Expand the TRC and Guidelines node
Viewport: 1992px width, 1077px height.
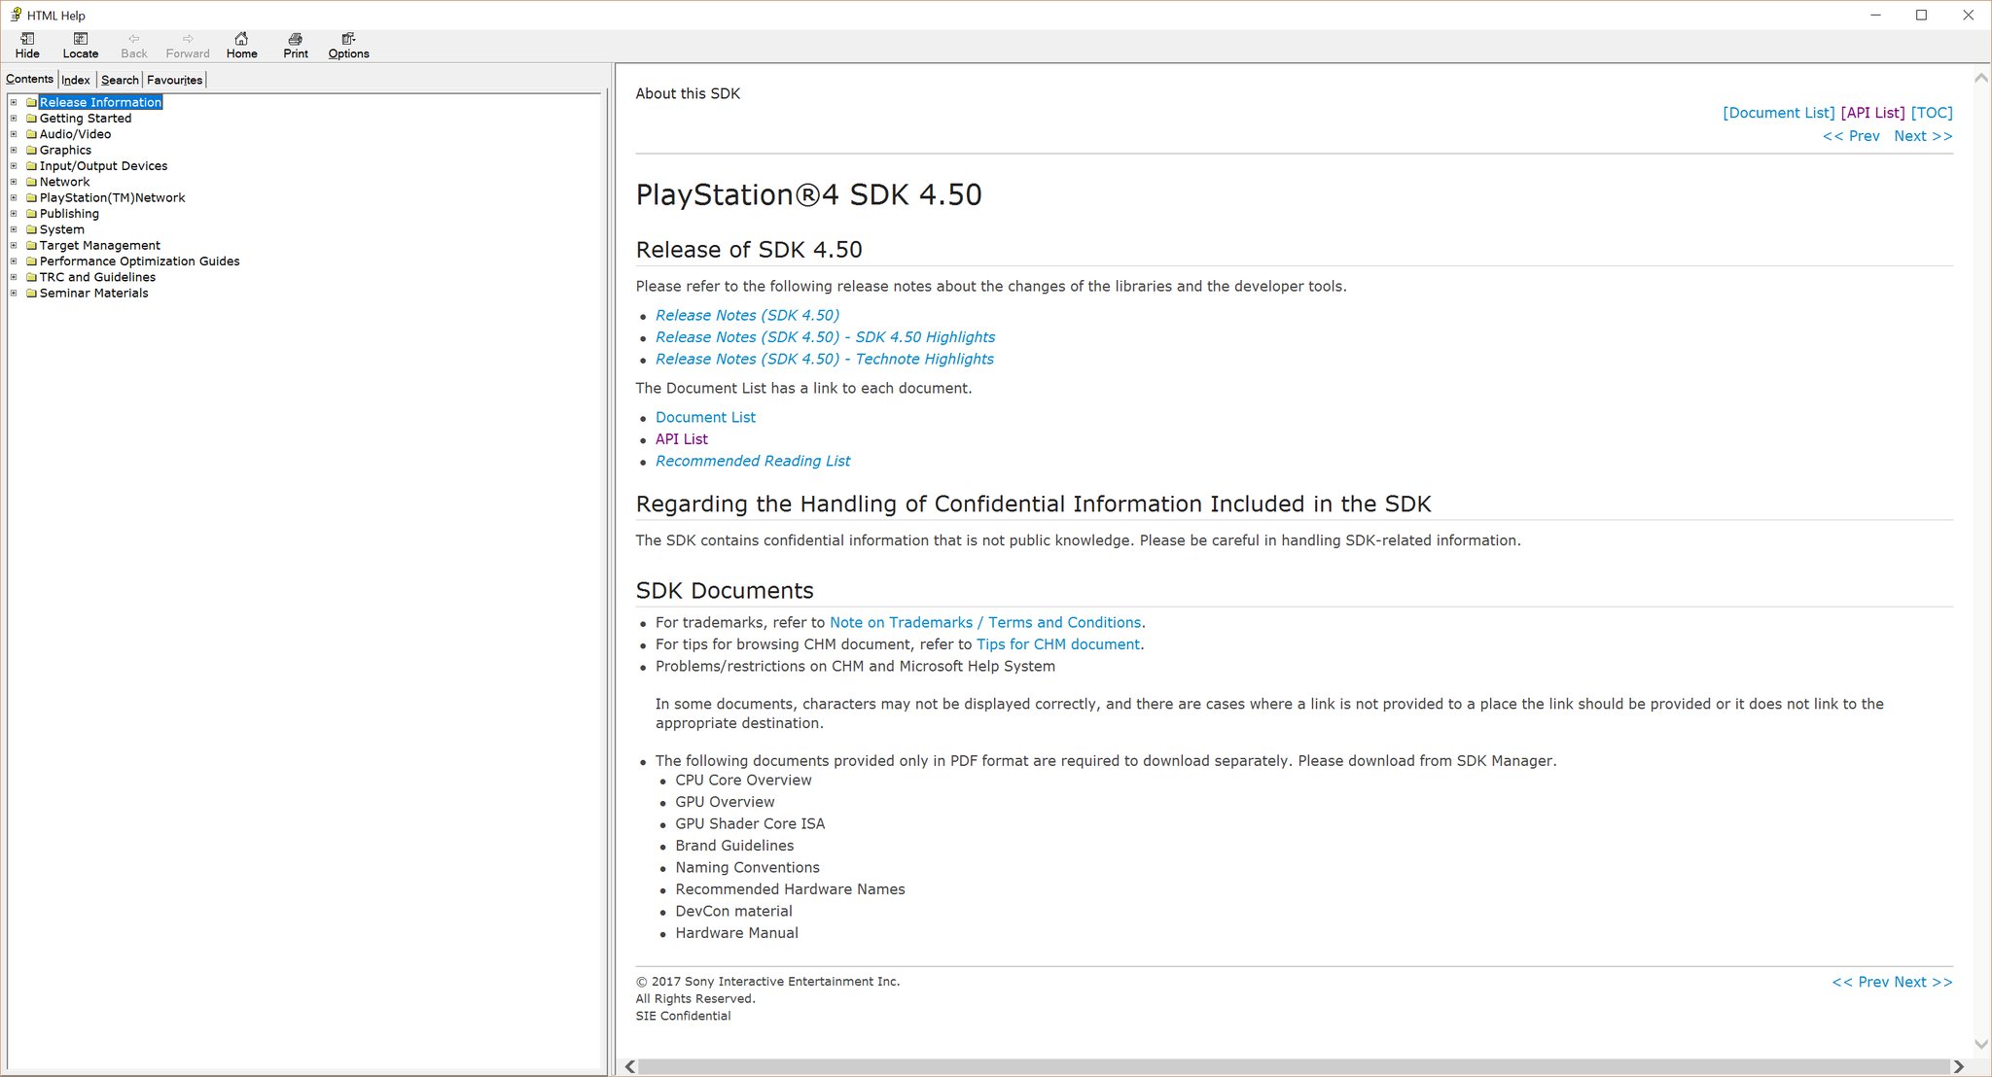click(14, 277)
